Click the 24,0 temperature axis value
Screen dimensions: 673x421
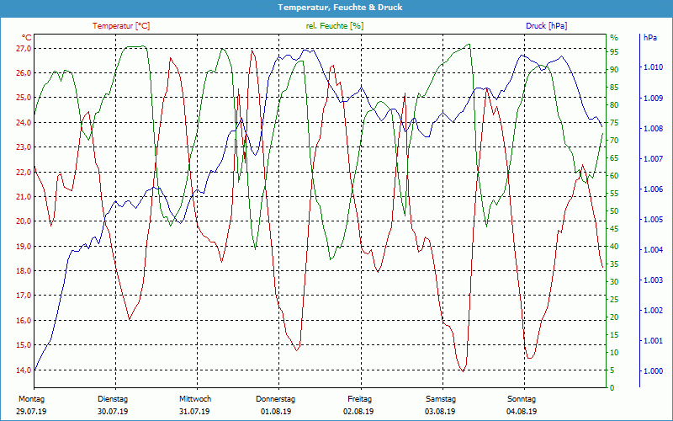coord(24,123)
